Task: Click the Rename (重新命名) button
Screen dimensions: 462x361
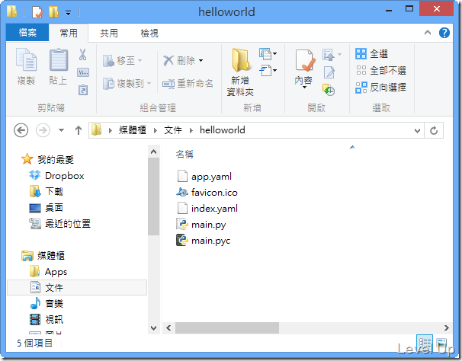Action: pos(188,84)
